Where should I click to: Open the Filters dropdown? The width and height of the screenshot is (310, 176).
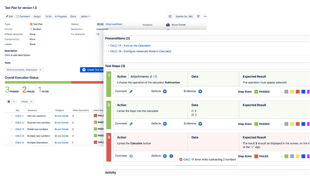[27, 102]
